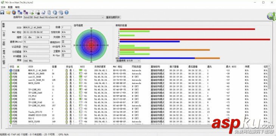Click the padlock icon in TP-LINK_901 row
Screen dimensions: 276x136
67,90
